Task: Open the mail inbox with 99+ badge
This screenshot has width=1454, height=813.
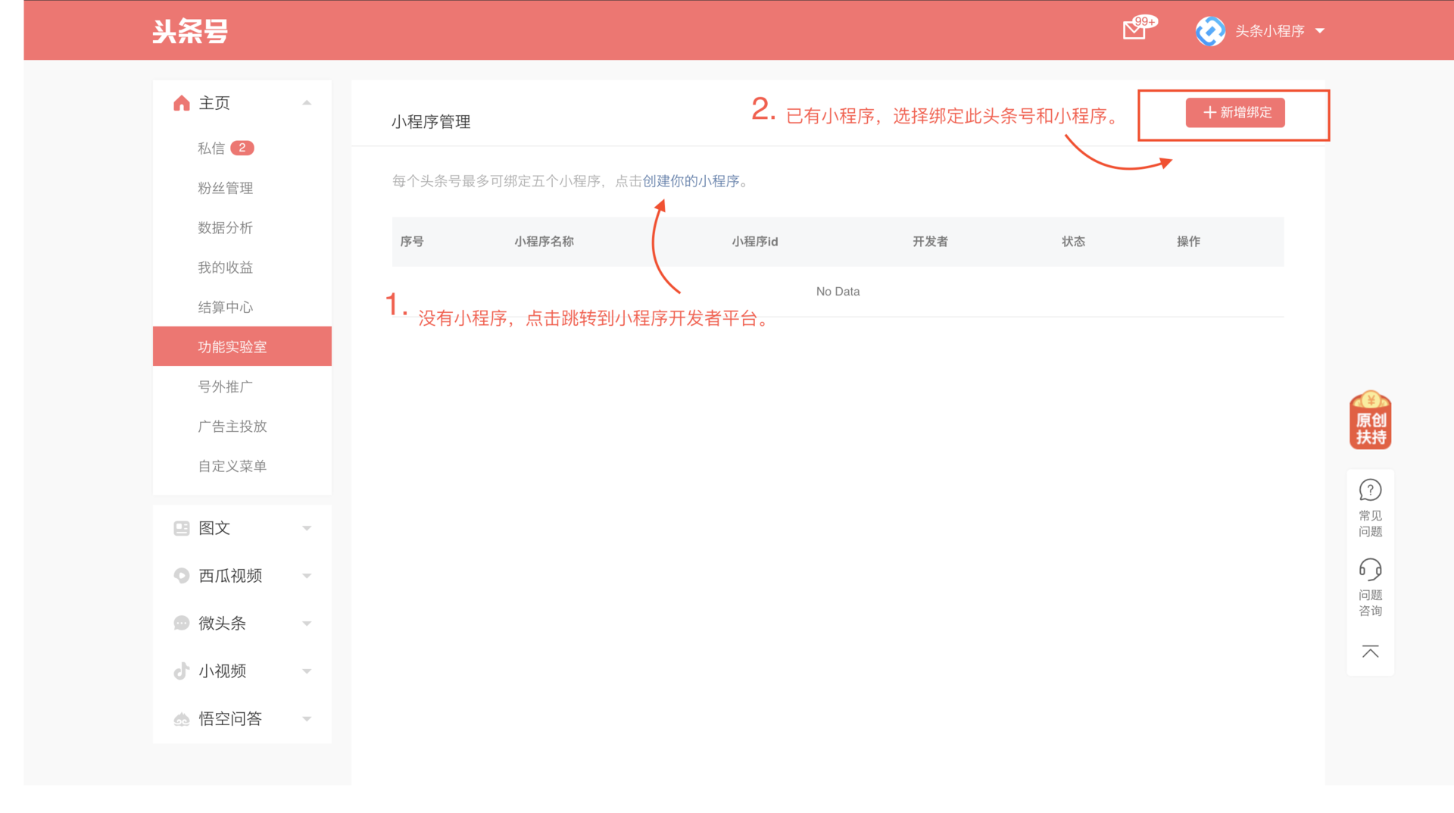Action: coord(1138,29)
